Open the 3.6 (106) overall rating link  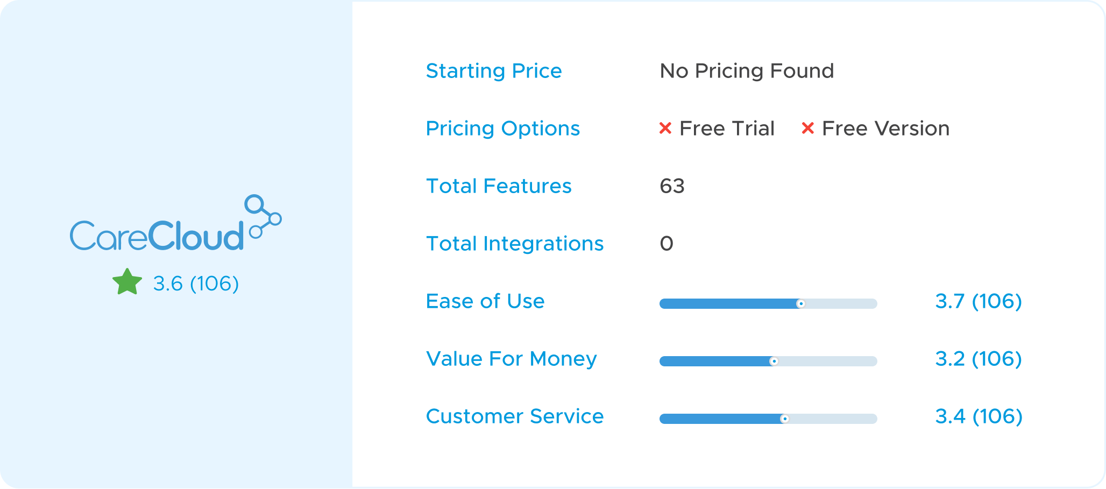[196, 284]
